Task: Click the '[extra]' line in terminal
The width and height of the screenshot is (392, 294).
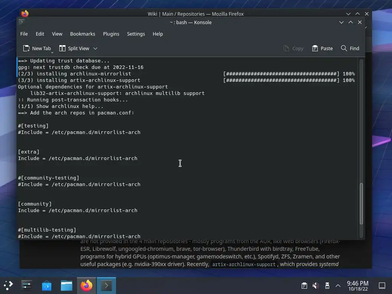Action: [29, 152]
